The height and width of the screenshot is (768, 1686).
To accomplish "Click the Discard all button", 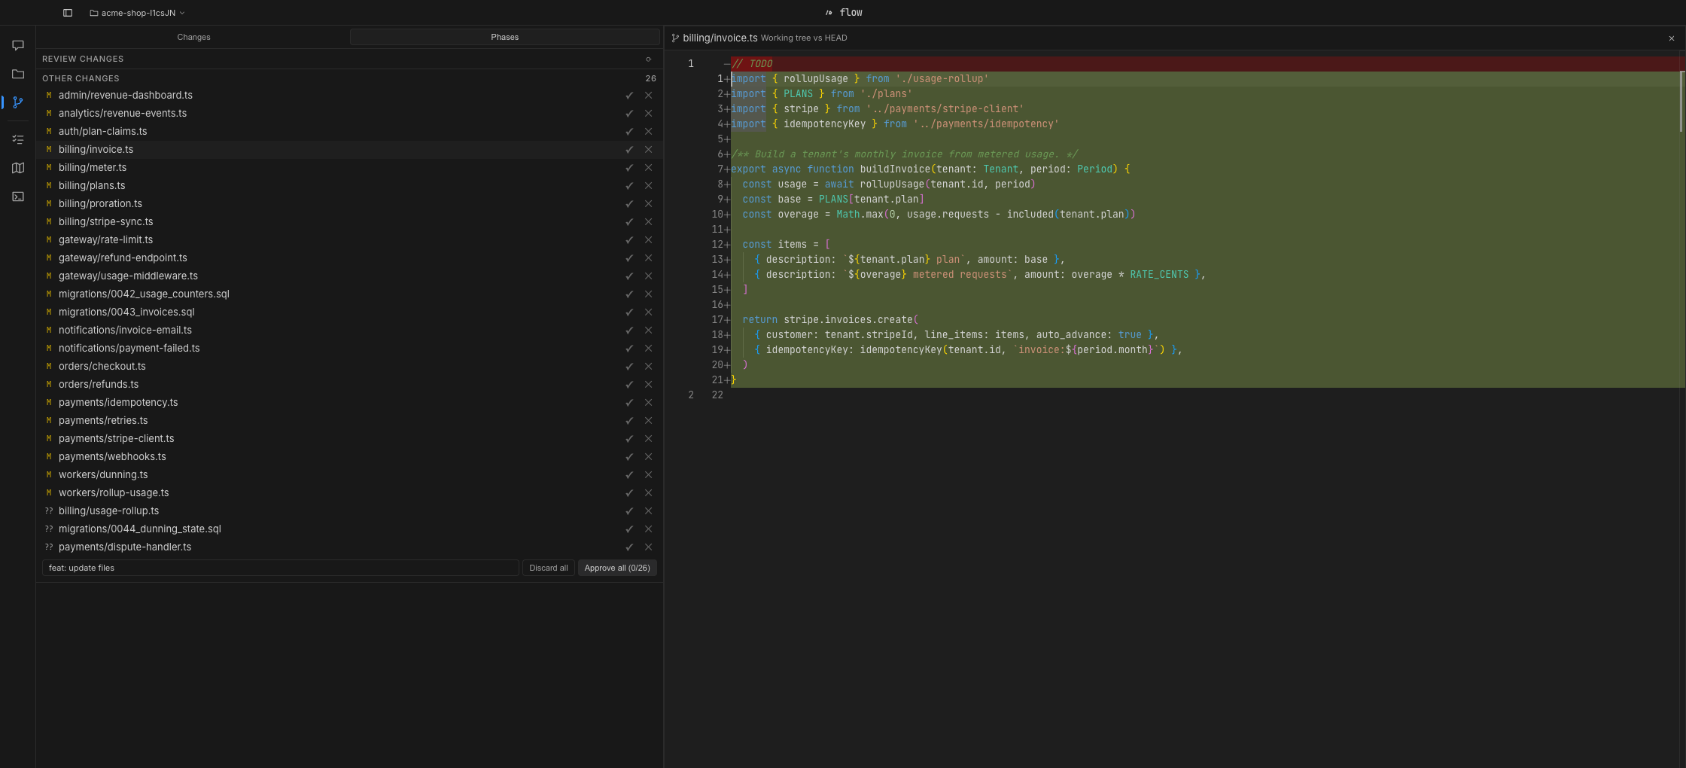I will [x=548, y=568].
